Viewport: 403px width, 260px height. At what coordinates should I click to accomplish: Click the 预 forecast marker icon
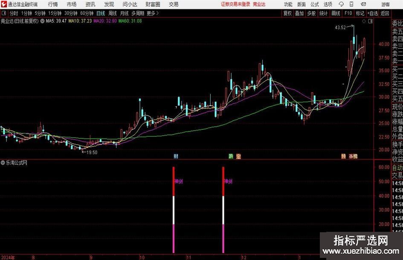[343, 156]
